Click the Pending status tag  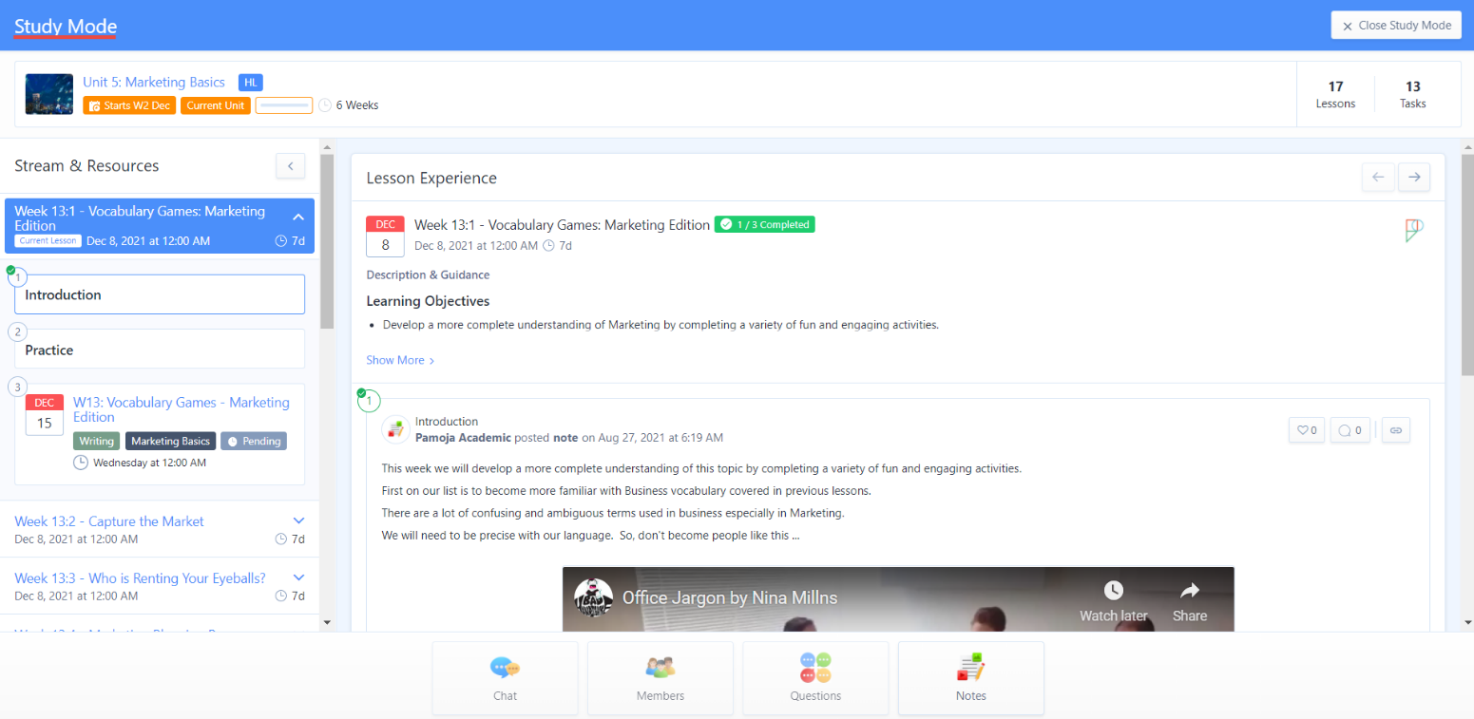[254, 442]
